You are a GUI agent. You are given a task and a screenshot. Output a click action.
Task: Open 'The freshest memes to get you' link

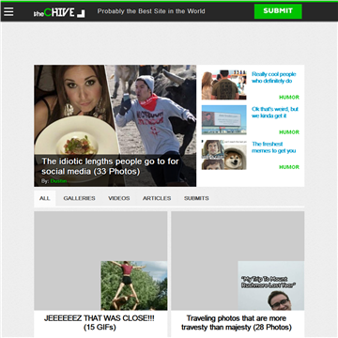pyautogui.click(x=274, y=147)
